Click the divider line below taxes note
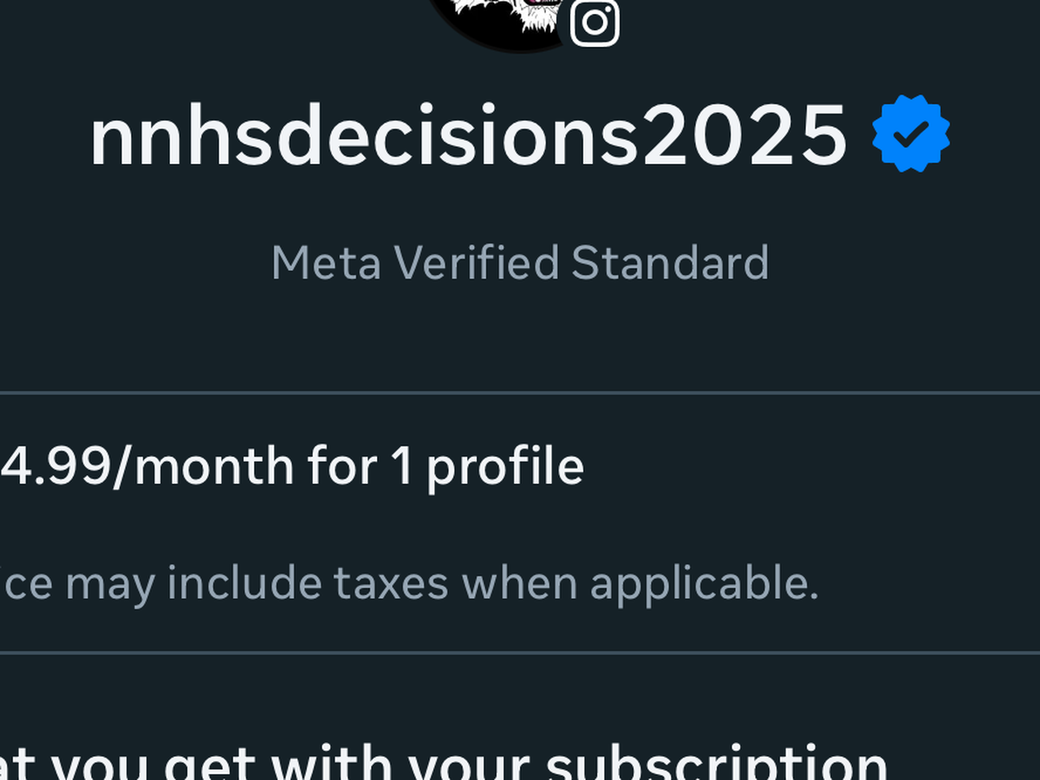Screen dimensions: 1040x780 click(520, 653)
